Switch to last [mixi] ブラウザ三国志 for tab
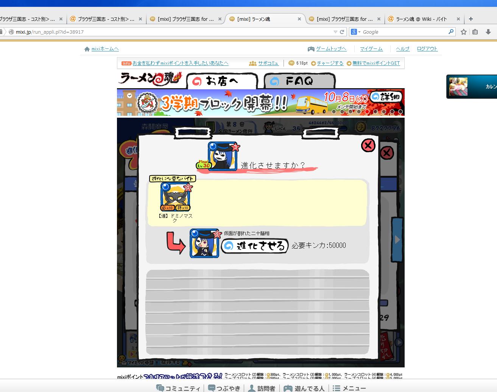Image resolution: width=497 pixels, height=392 pixels. (344, 19)
